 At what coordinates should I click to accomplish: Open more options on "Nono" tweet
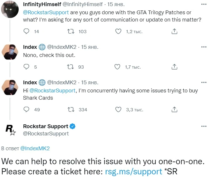pos(203,47)
